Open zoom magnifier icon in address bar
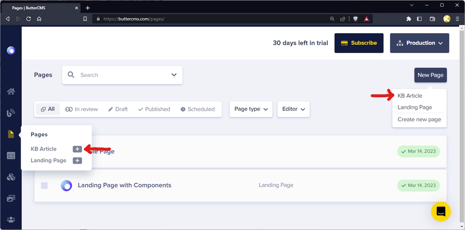This screenshot has width=465, height=230. pyautogui.click(x=332, y=19)
